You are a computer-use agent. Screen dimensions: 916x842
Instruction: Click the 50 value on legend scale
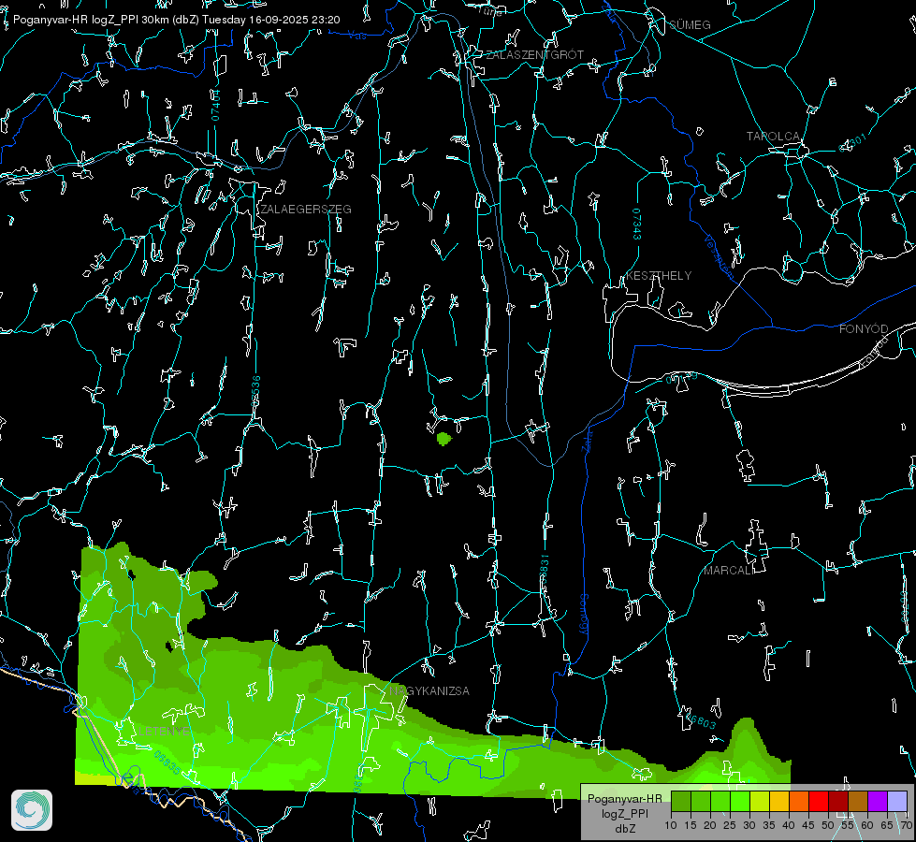[828, 826]
